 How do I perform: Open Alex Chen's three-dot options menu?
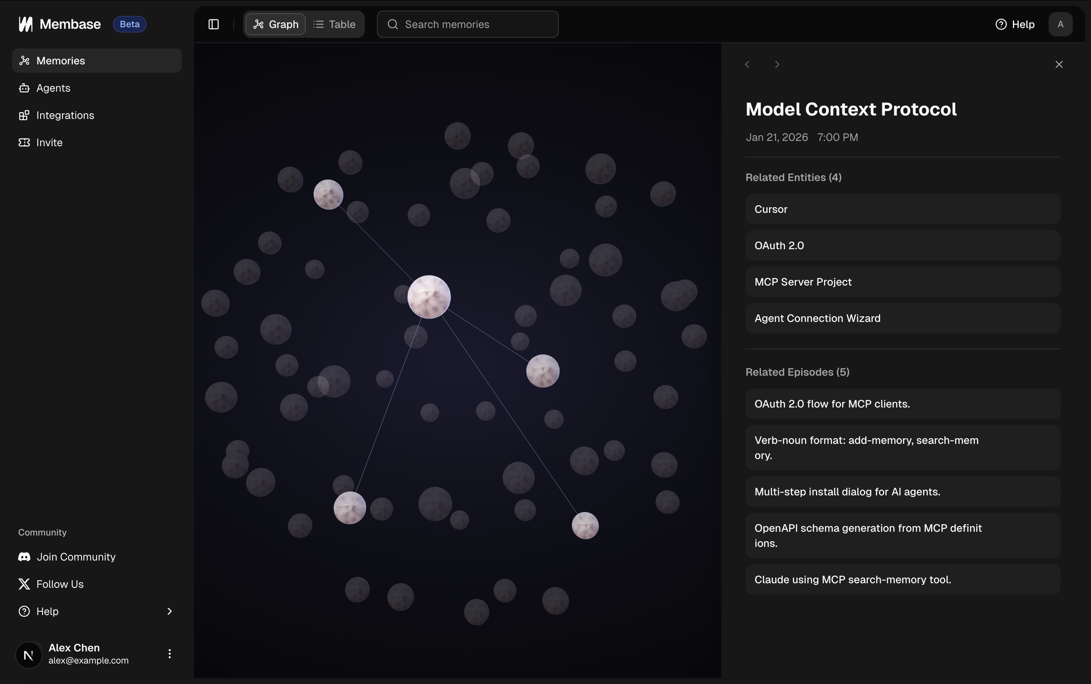pos(169,653)
